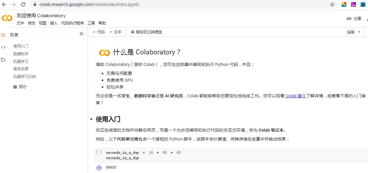Go to 数据科学 in table of contents
Viewport: 368px width, 173px height.
coord(21,54)
